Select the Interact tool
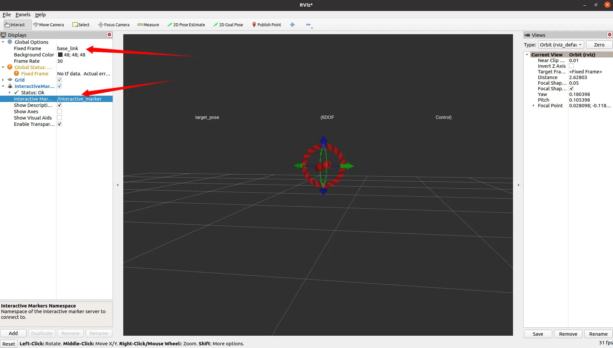 [x=17, y=25]
